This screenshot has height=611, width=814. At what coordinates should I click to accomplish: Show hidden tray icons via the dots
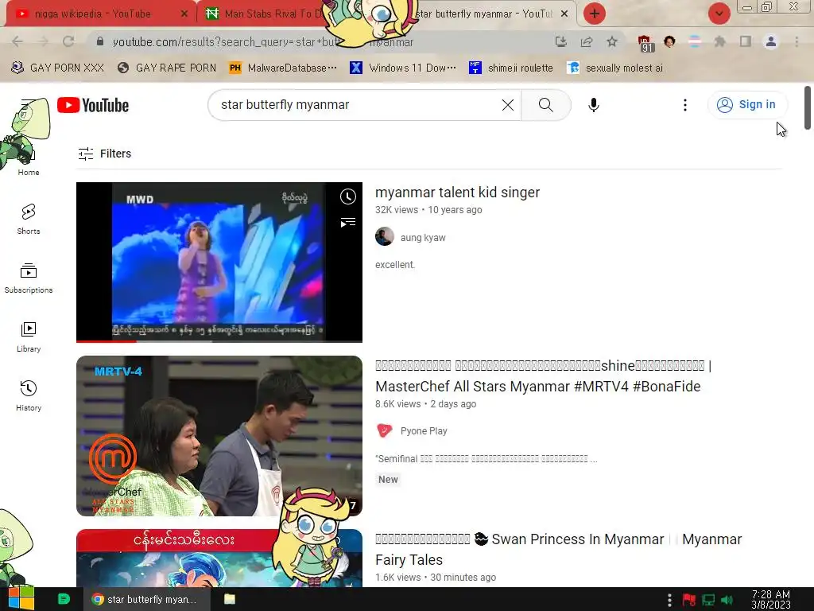[669, 600]
